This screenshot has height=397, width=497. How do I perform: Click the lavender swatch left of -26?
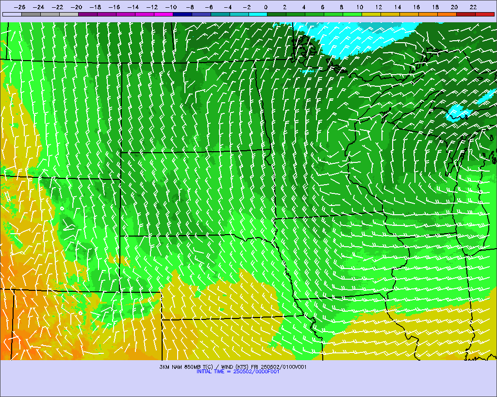[12, 14]
